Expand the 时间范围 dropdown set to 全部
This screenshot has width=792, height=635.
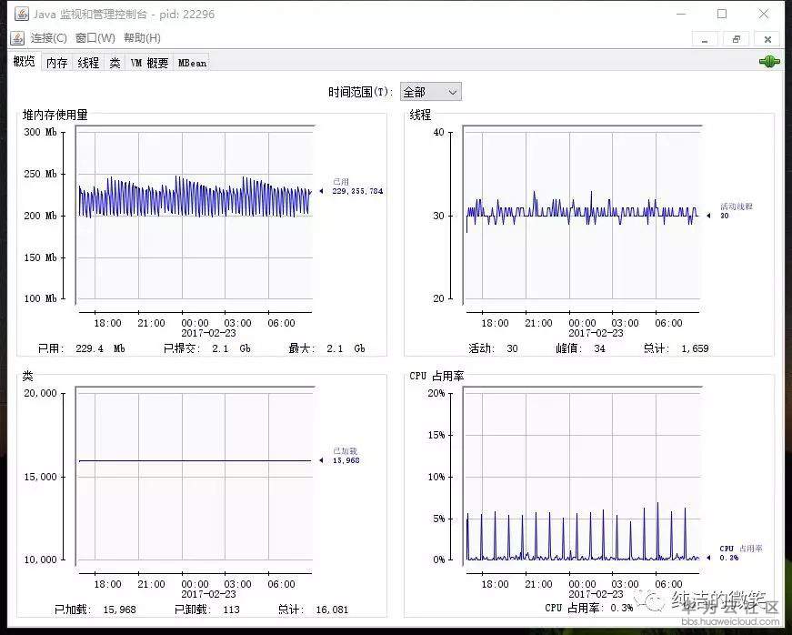430,92
